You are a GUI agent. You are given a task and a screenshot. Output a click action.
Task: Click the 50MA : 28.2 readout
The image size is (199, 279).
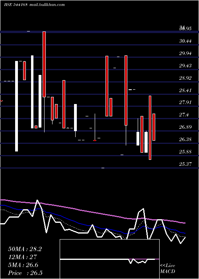click(x=25, y=249)
